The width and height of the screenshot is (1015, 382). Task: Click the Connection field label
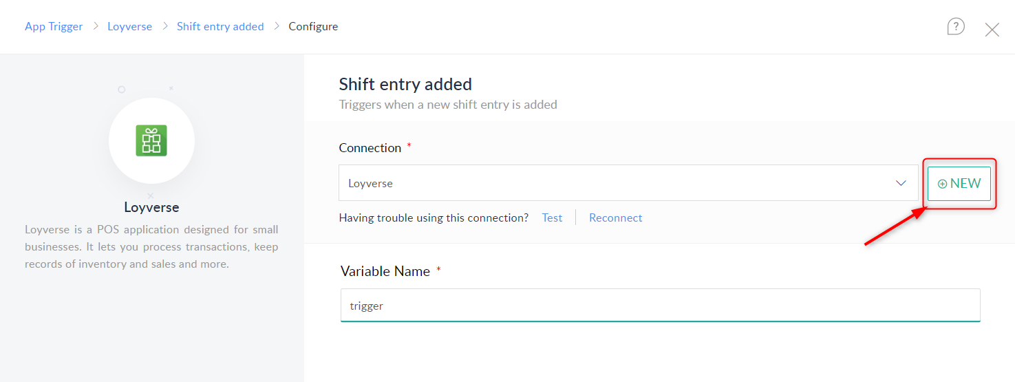pos(370,148)
